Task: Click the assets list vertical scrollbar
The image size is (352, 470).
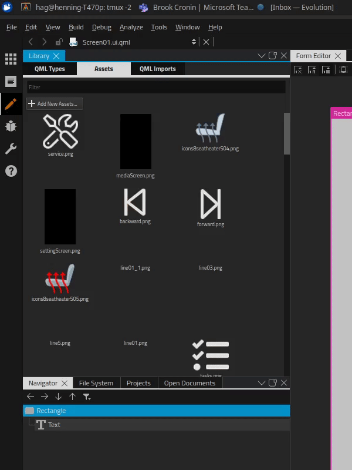Action: (287, 133)
